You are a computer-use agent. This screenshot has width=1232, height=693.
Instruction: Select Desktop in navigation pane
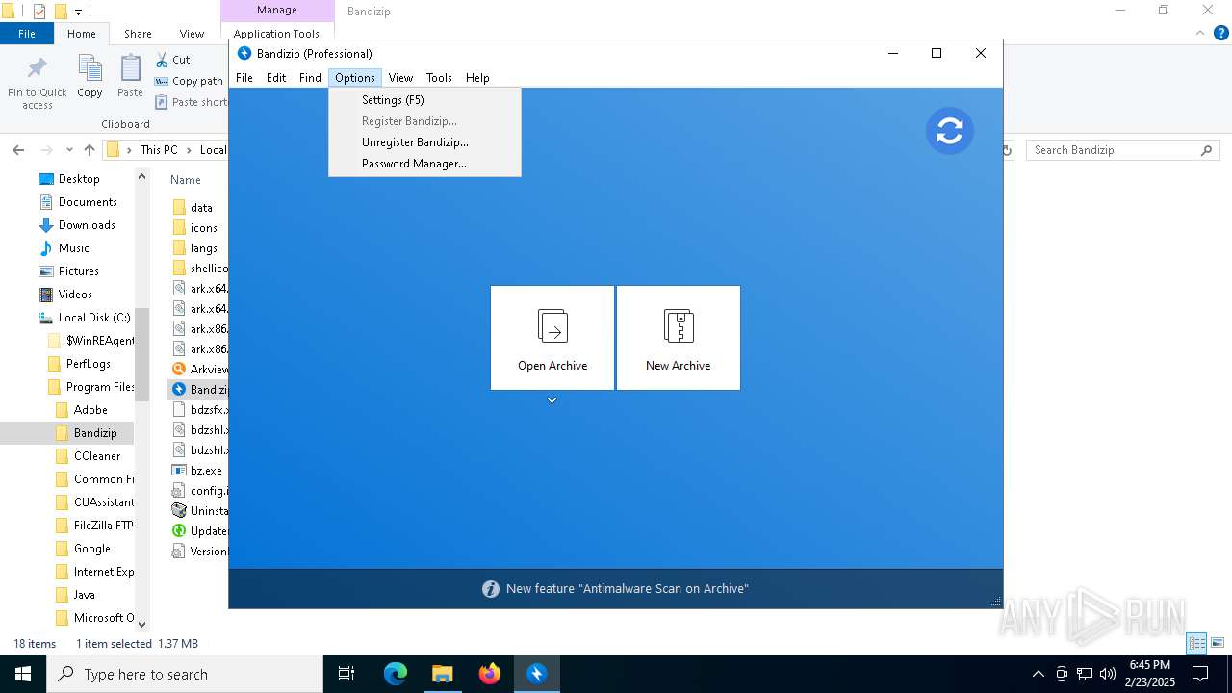tap(79, 179)
